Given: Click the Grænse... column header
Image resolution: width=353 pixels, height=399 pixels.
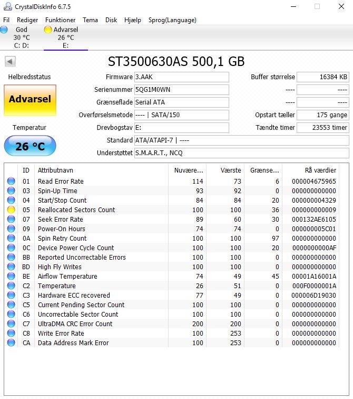Looking at the screenshot, I should pyautogui.click(x=263, y=170).
